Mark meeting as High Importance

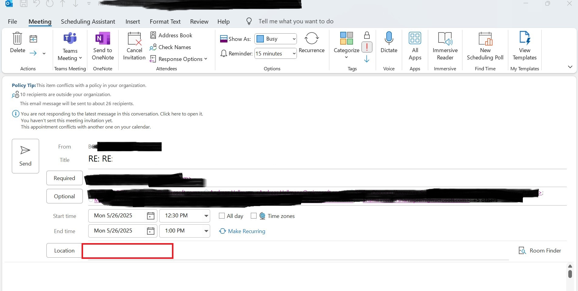367,47
